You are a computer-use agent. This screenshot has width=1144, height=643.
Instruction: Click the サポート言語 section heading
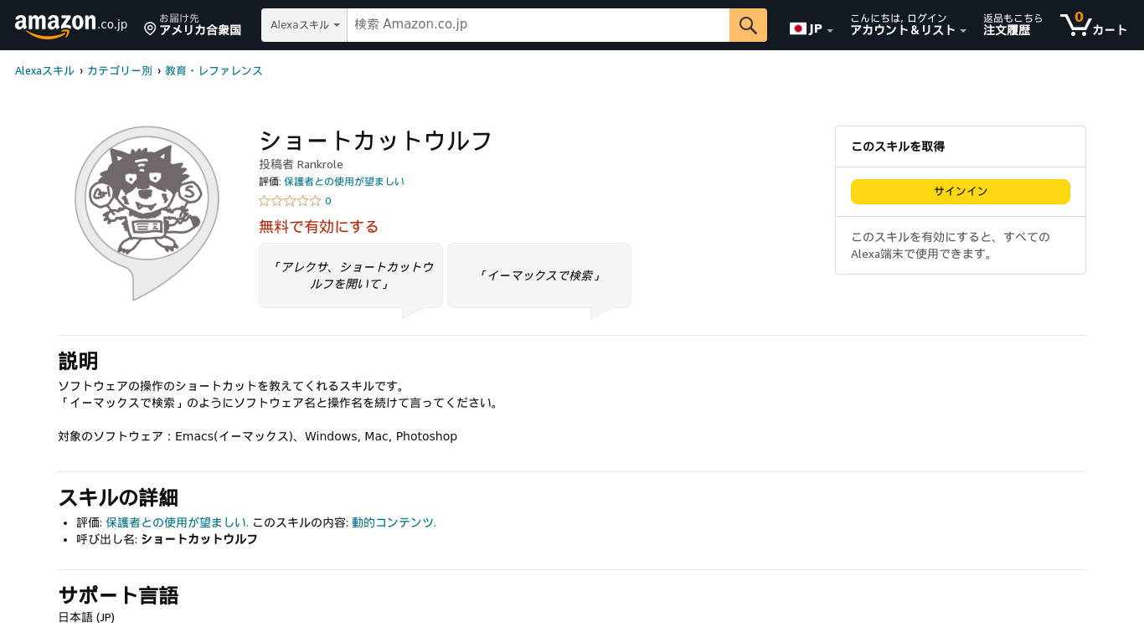tap(118, 595)
